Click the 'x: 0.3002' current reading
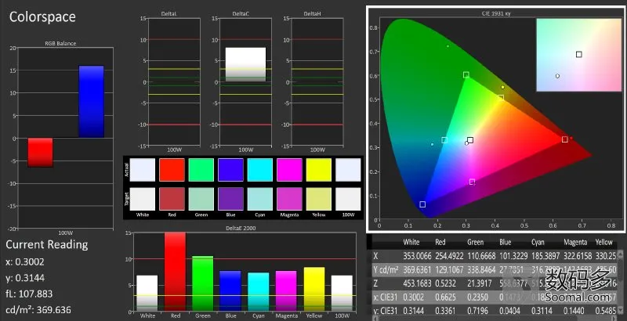 coord(25,262)
